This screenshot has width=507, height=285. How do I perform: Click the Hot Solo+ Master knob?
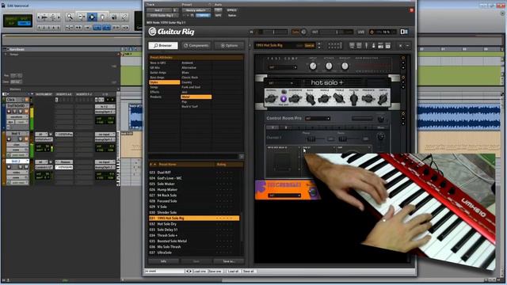coord(354,99)
